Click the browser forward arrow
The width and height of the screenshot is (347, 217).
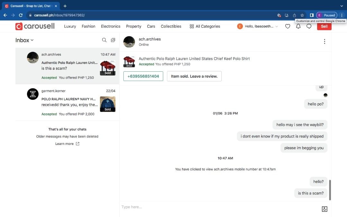pos(13,15)
